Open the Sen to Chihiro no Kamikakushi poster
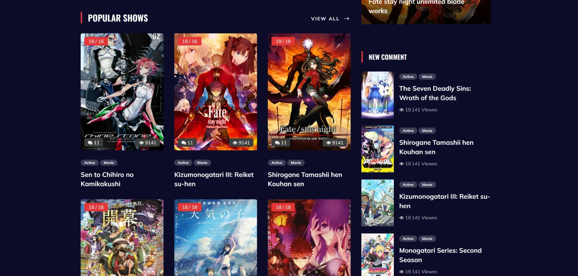This screenshot has height=276, width=578. 122,92
